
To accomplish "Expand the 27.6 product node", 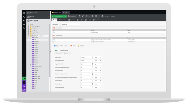I will [x=31, y=65].
